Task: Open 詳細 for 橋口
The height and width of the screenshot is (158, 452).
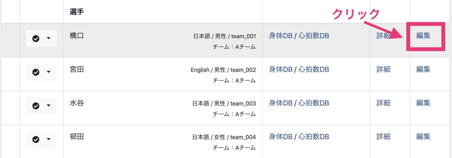Action: 383,36
